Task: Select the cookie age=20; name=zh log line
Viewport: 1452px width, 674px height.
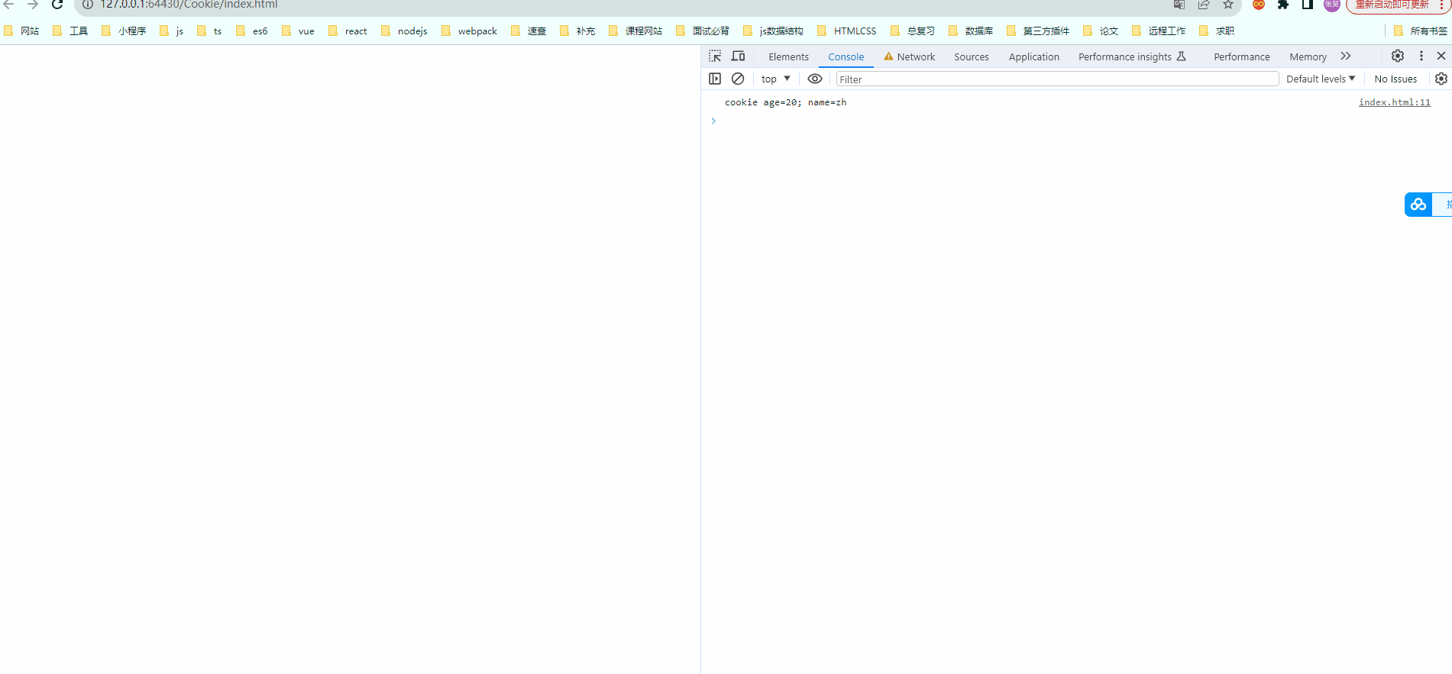Action: [x=785, y=102]
